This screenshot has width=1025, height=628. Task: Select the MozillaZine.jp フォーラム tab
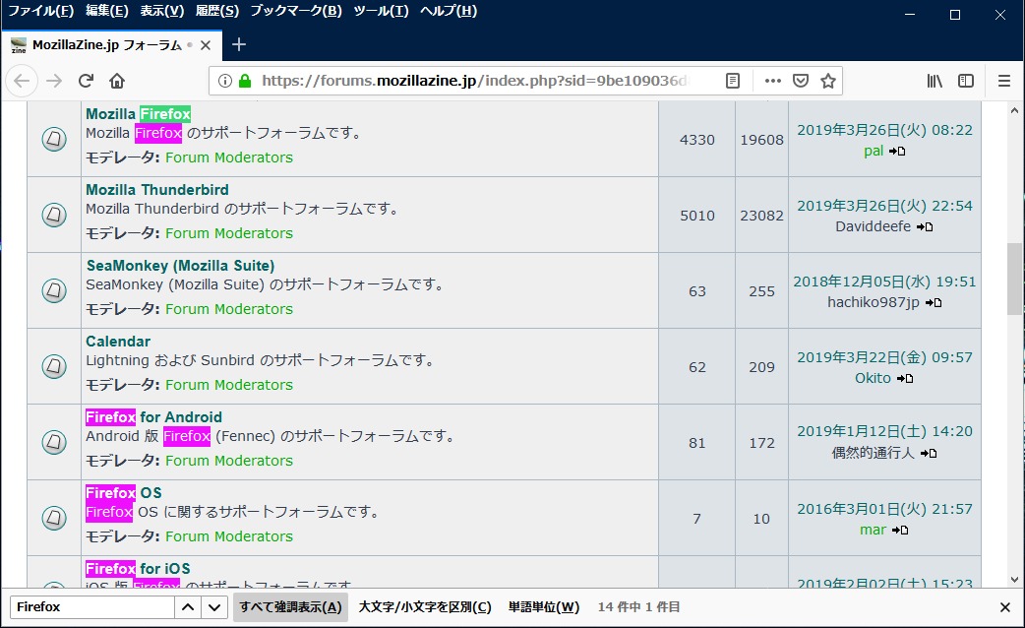coord(112,45)
